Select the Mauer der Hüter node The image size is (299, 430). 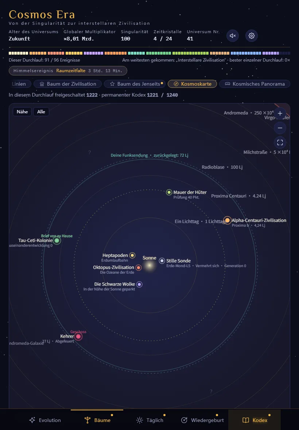[x=169, y=192]
